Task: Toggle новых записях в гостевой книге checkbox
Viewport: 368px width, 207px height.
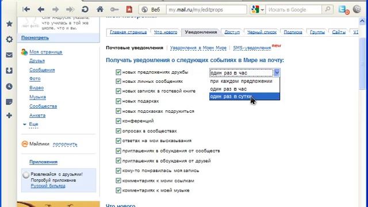Action: click(x=118, y=91)
